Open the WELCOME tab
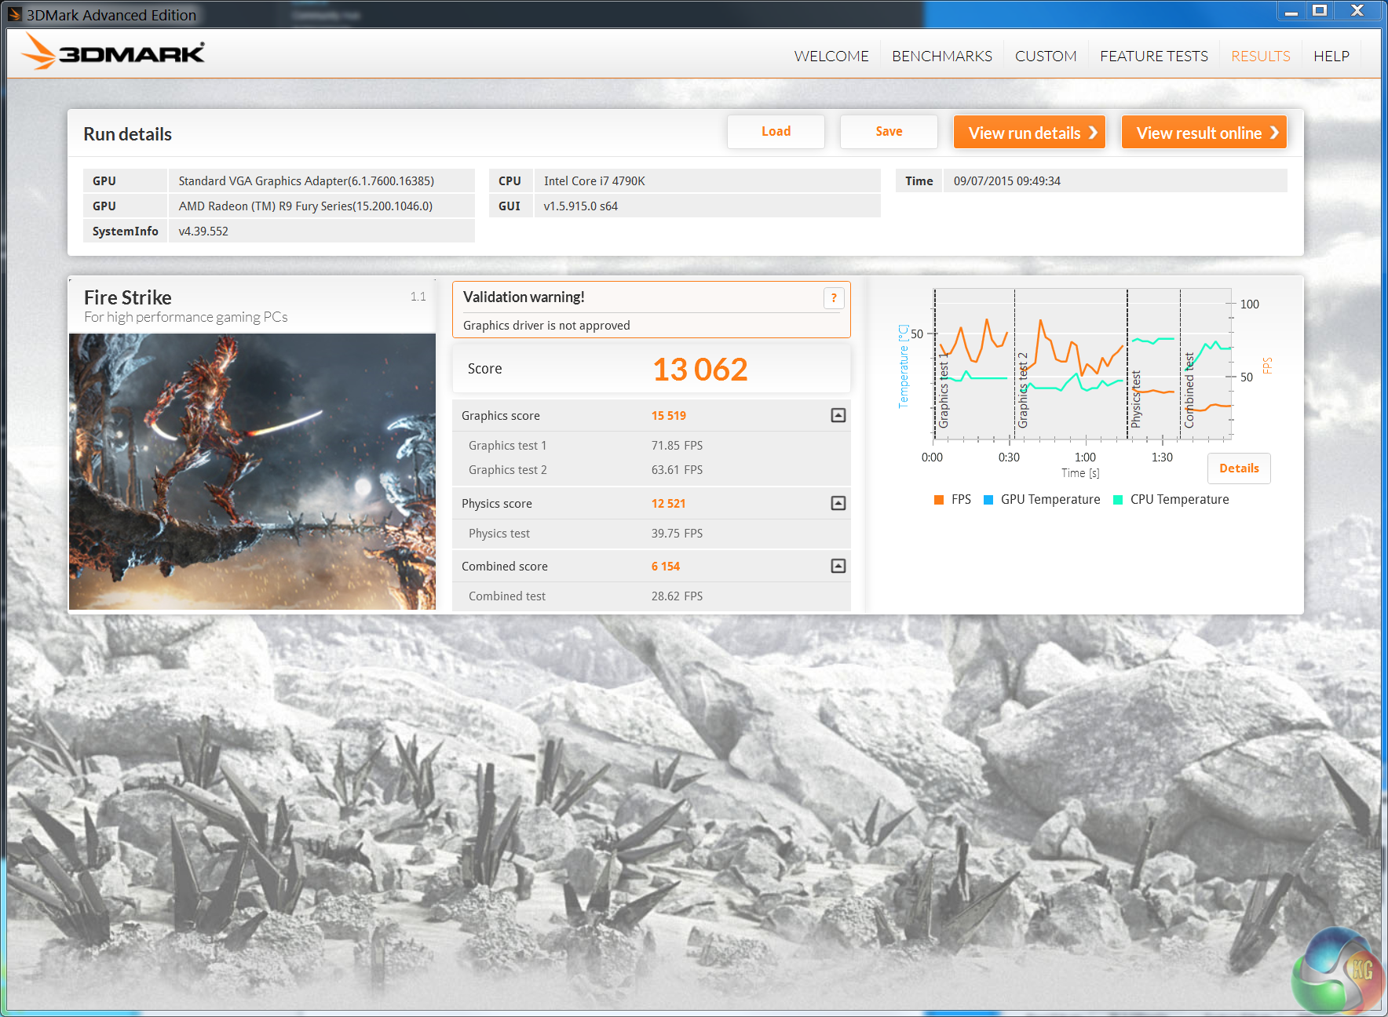This screenshot has width=1388, height=1017. point(831,56)
